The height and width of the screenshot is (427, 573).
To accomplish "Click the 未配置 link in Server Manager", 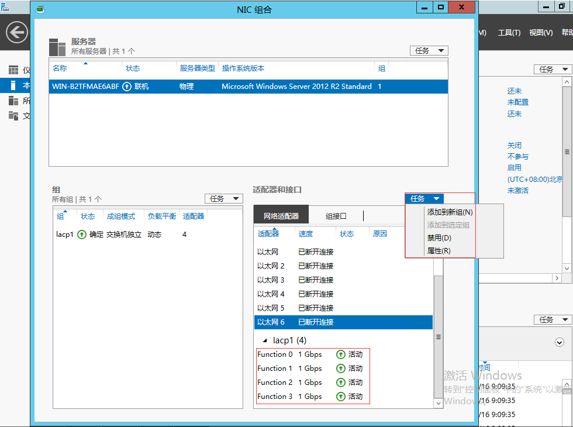I will pyautogui.click(x=518, y=102).
